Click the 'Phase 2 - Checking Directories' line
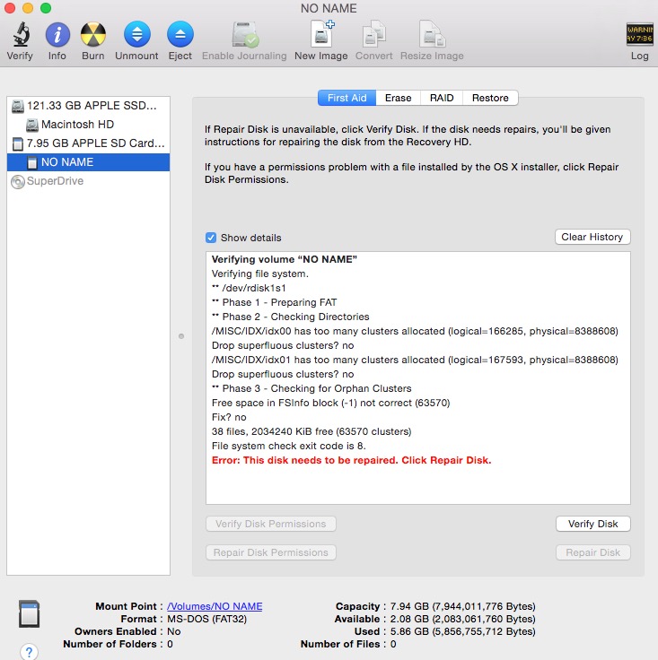 (290, 317)
